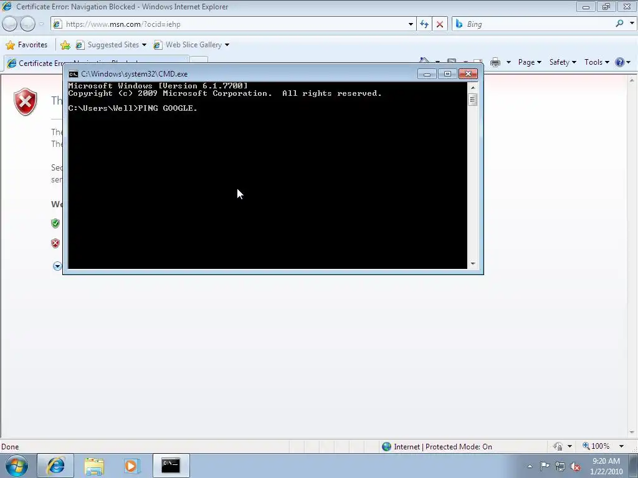Screen dimensions: 638x478
Task: Click the Print icon in the command bar
Action: click(x=495, y=62)
